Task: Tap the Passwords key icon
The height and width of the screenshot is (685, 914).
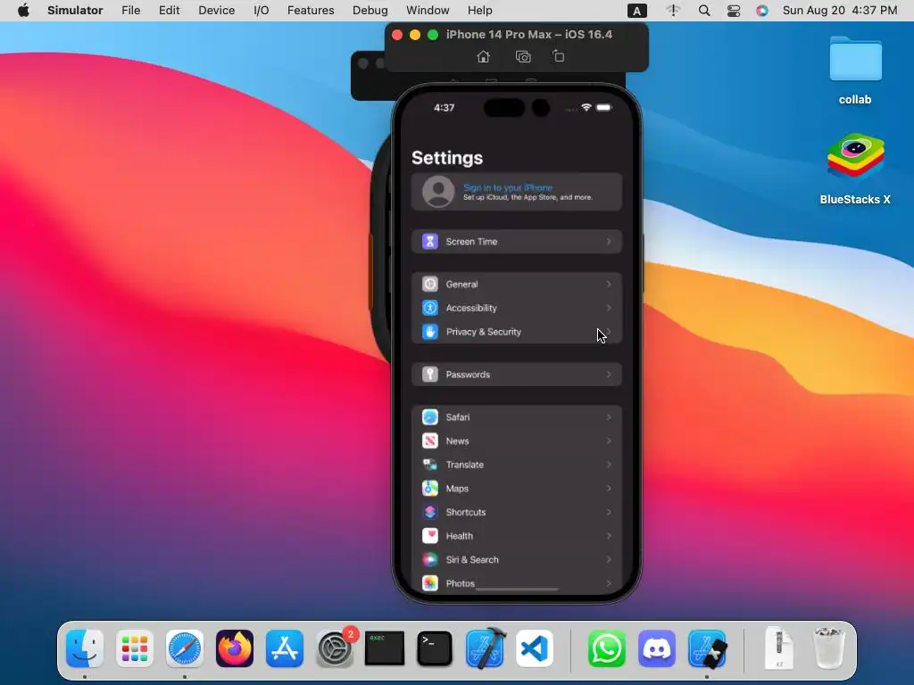Action: click(430, 375)
